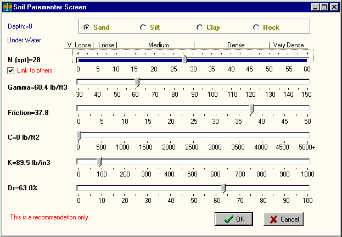
Task: Select the Silt soil type option
Action: click(x=143, y=27)
